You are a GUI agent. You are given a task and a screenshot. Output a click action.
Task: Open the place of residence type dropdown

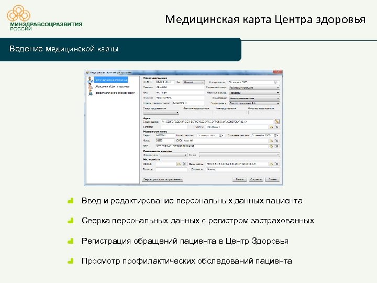pos(254,93)
